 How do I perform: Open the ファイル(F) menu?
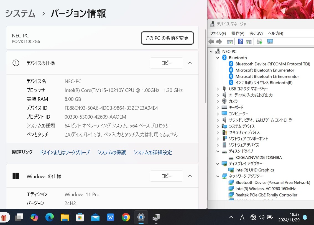tap(218, 34)
